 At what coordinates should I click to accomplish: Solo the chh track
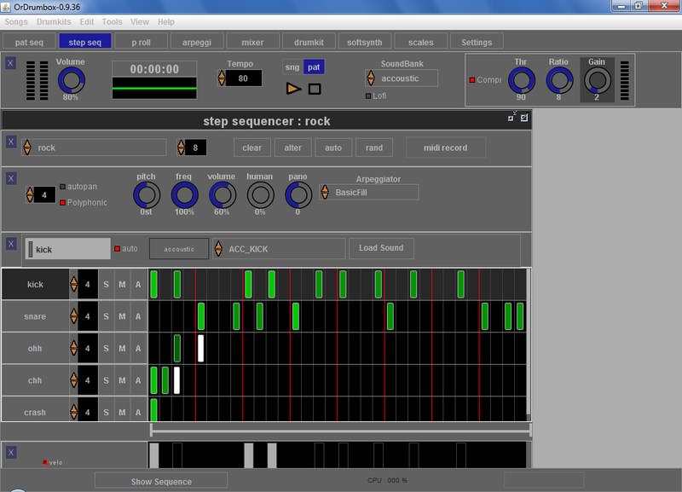106,380
